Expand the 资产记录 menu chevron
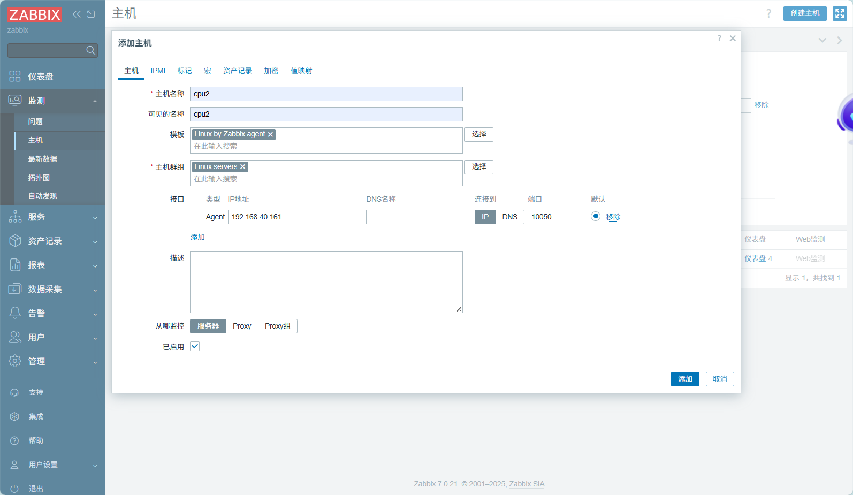 tap(95, 241)
